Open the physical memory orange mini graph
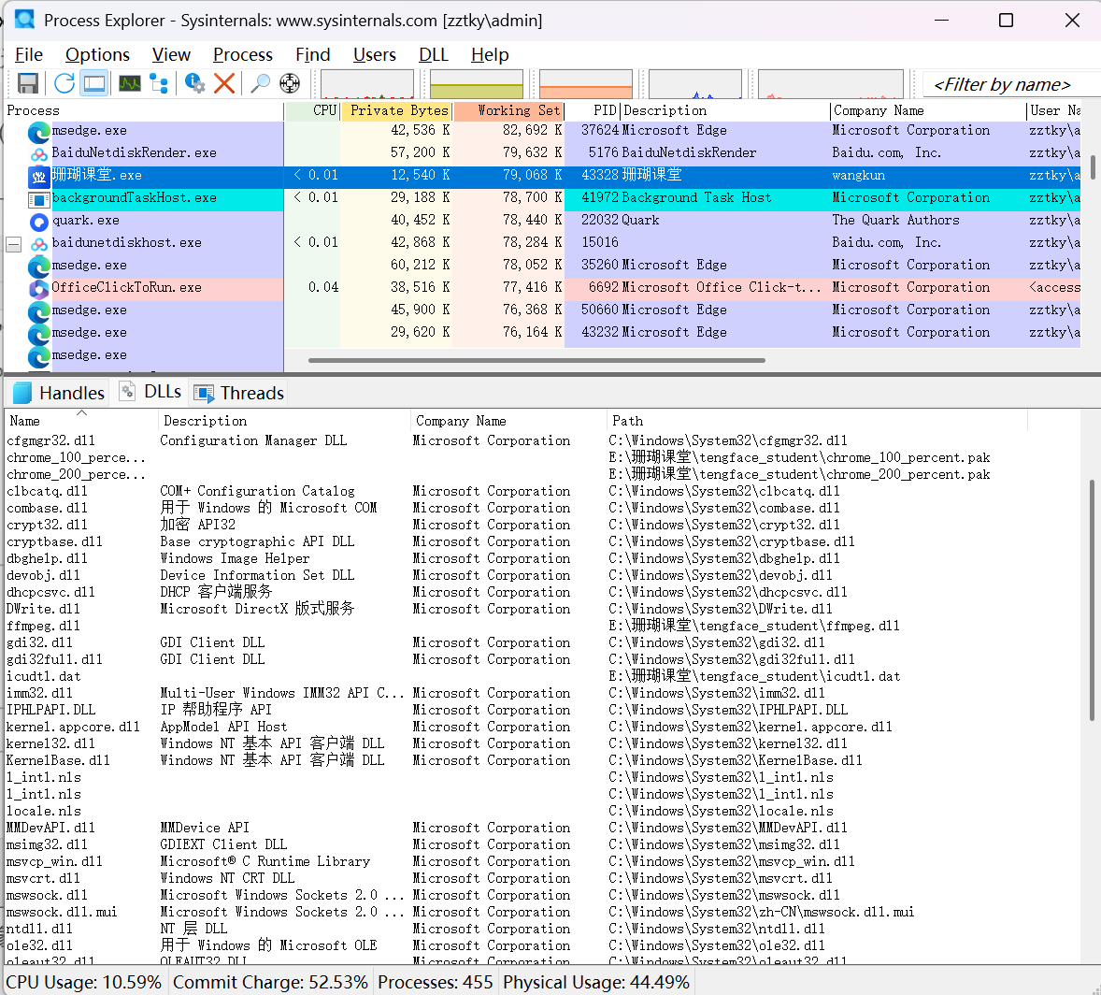 (586, 83)
